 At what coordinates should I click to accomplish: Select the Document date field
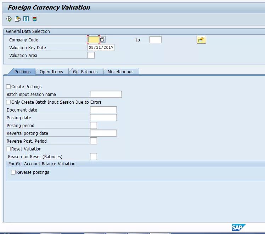pos(103,110)
